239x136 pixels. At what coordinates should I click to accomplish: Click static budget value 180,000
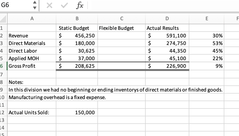tap(77, 43)
